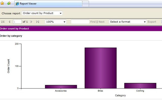
Task: Go to next report page
Action: click(31, 22)
